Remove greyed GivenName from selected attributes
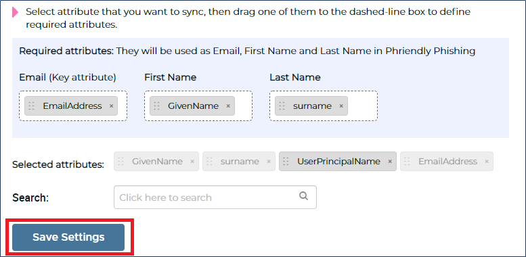The image size is (526, 257). [x=192, y=161]
